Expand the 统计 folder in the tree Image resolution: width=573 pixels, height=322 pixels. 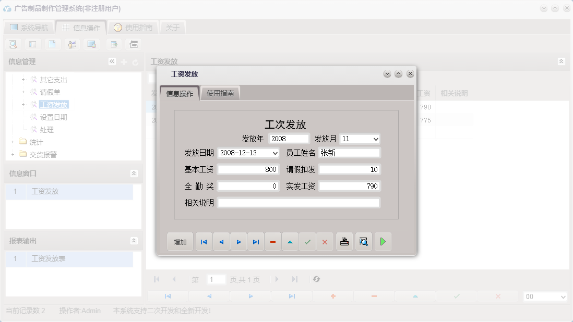13,142
